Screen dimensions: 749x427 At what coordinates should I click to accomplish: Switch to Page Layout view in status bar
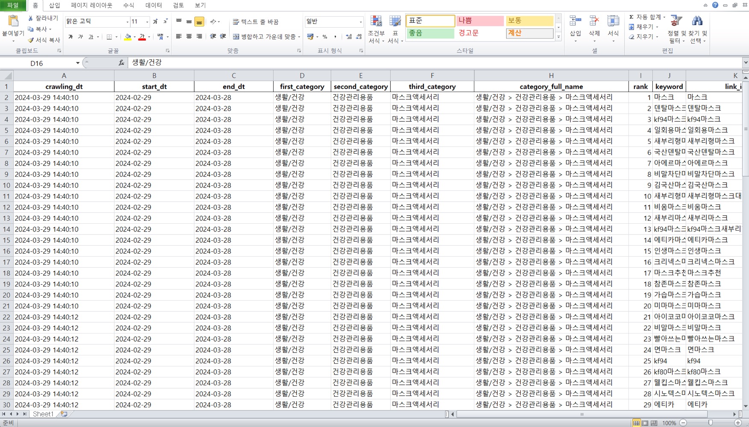(645, 423)
